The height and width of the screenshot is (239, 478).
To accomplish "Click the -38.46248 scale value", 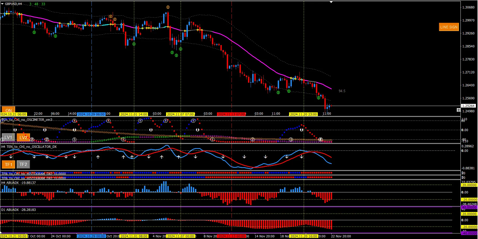I will tap(469, 204).
